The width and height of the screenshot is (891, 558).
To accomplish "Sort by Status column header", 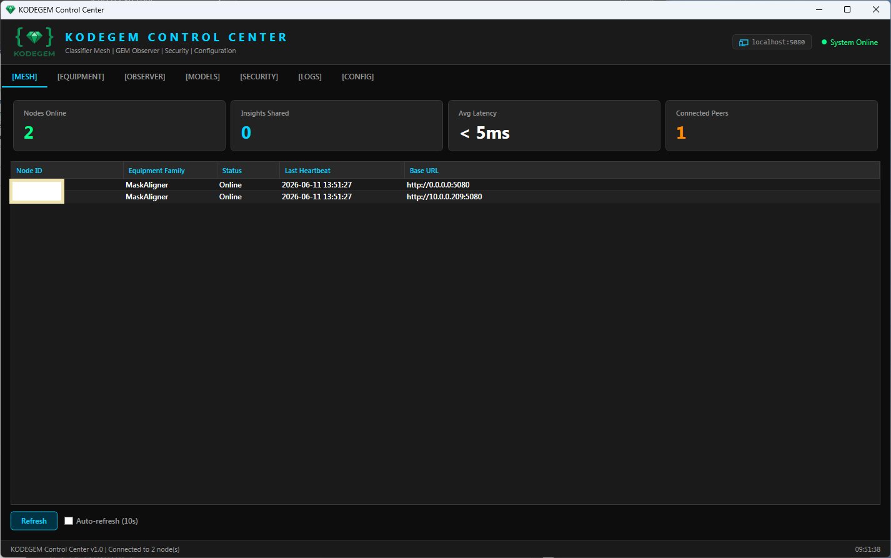I will tap(248, 171).
